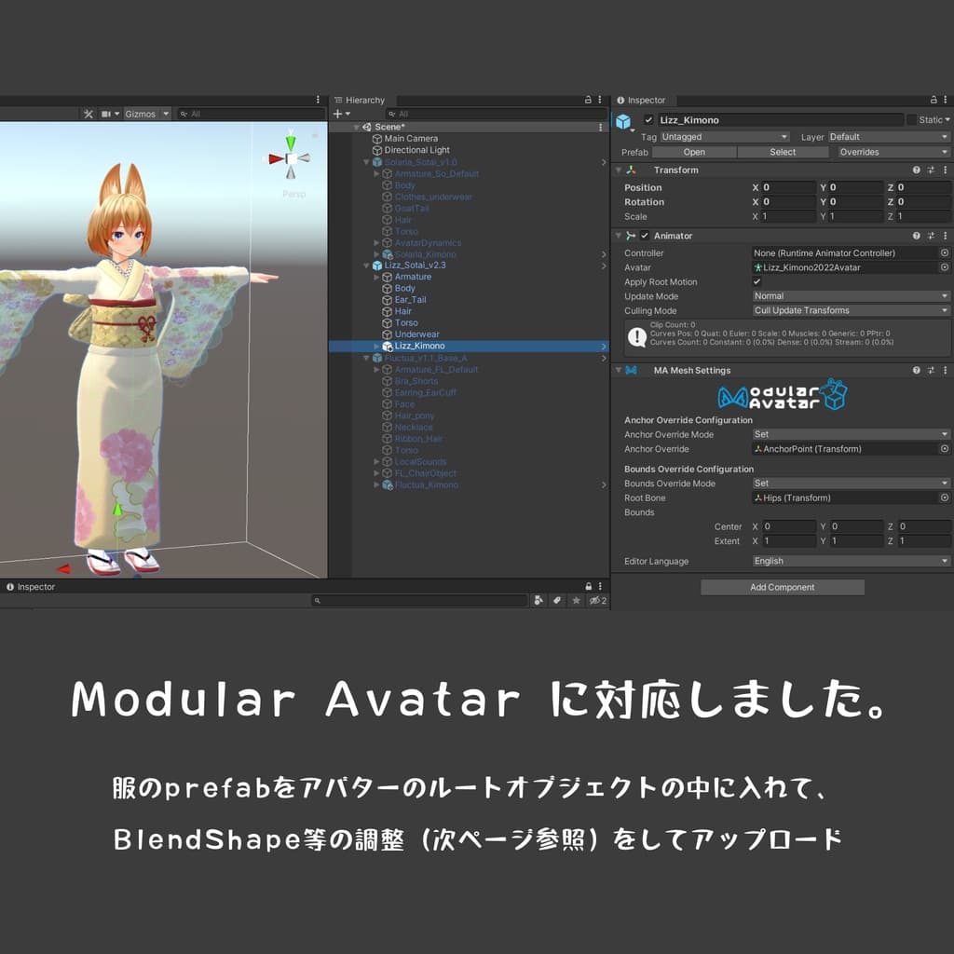Open Transform presets icon
The height and width of the screenshot is (954, 954).
point(931,170)
